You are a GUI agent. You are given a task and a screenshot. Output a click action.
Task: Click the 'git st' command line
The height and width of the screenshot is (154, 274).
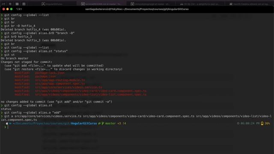tap(8, 55)
